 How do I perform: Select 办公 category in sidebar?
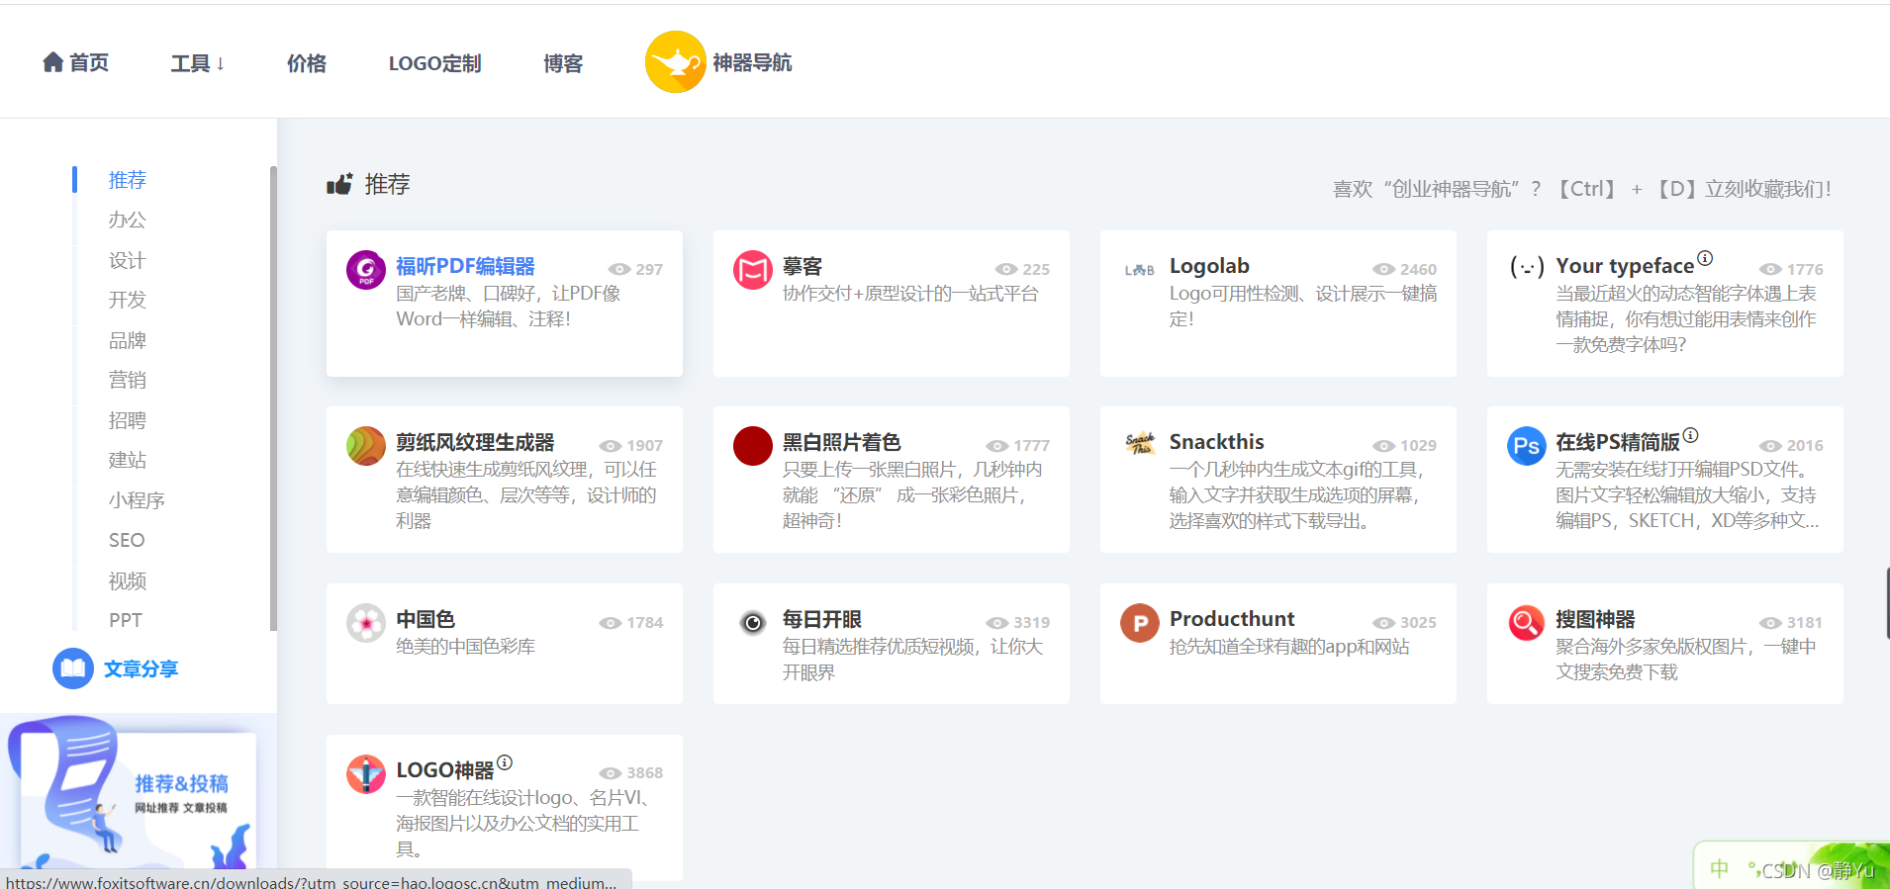(x=128, y=220)
